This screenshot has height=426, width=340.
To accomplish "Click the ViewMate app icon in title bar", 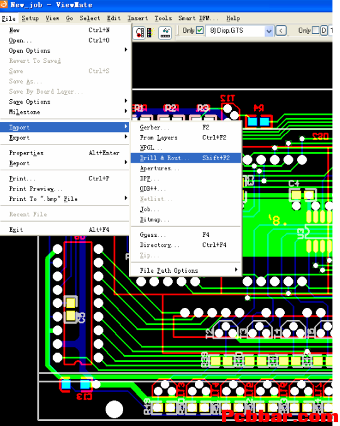I will 4,4.
